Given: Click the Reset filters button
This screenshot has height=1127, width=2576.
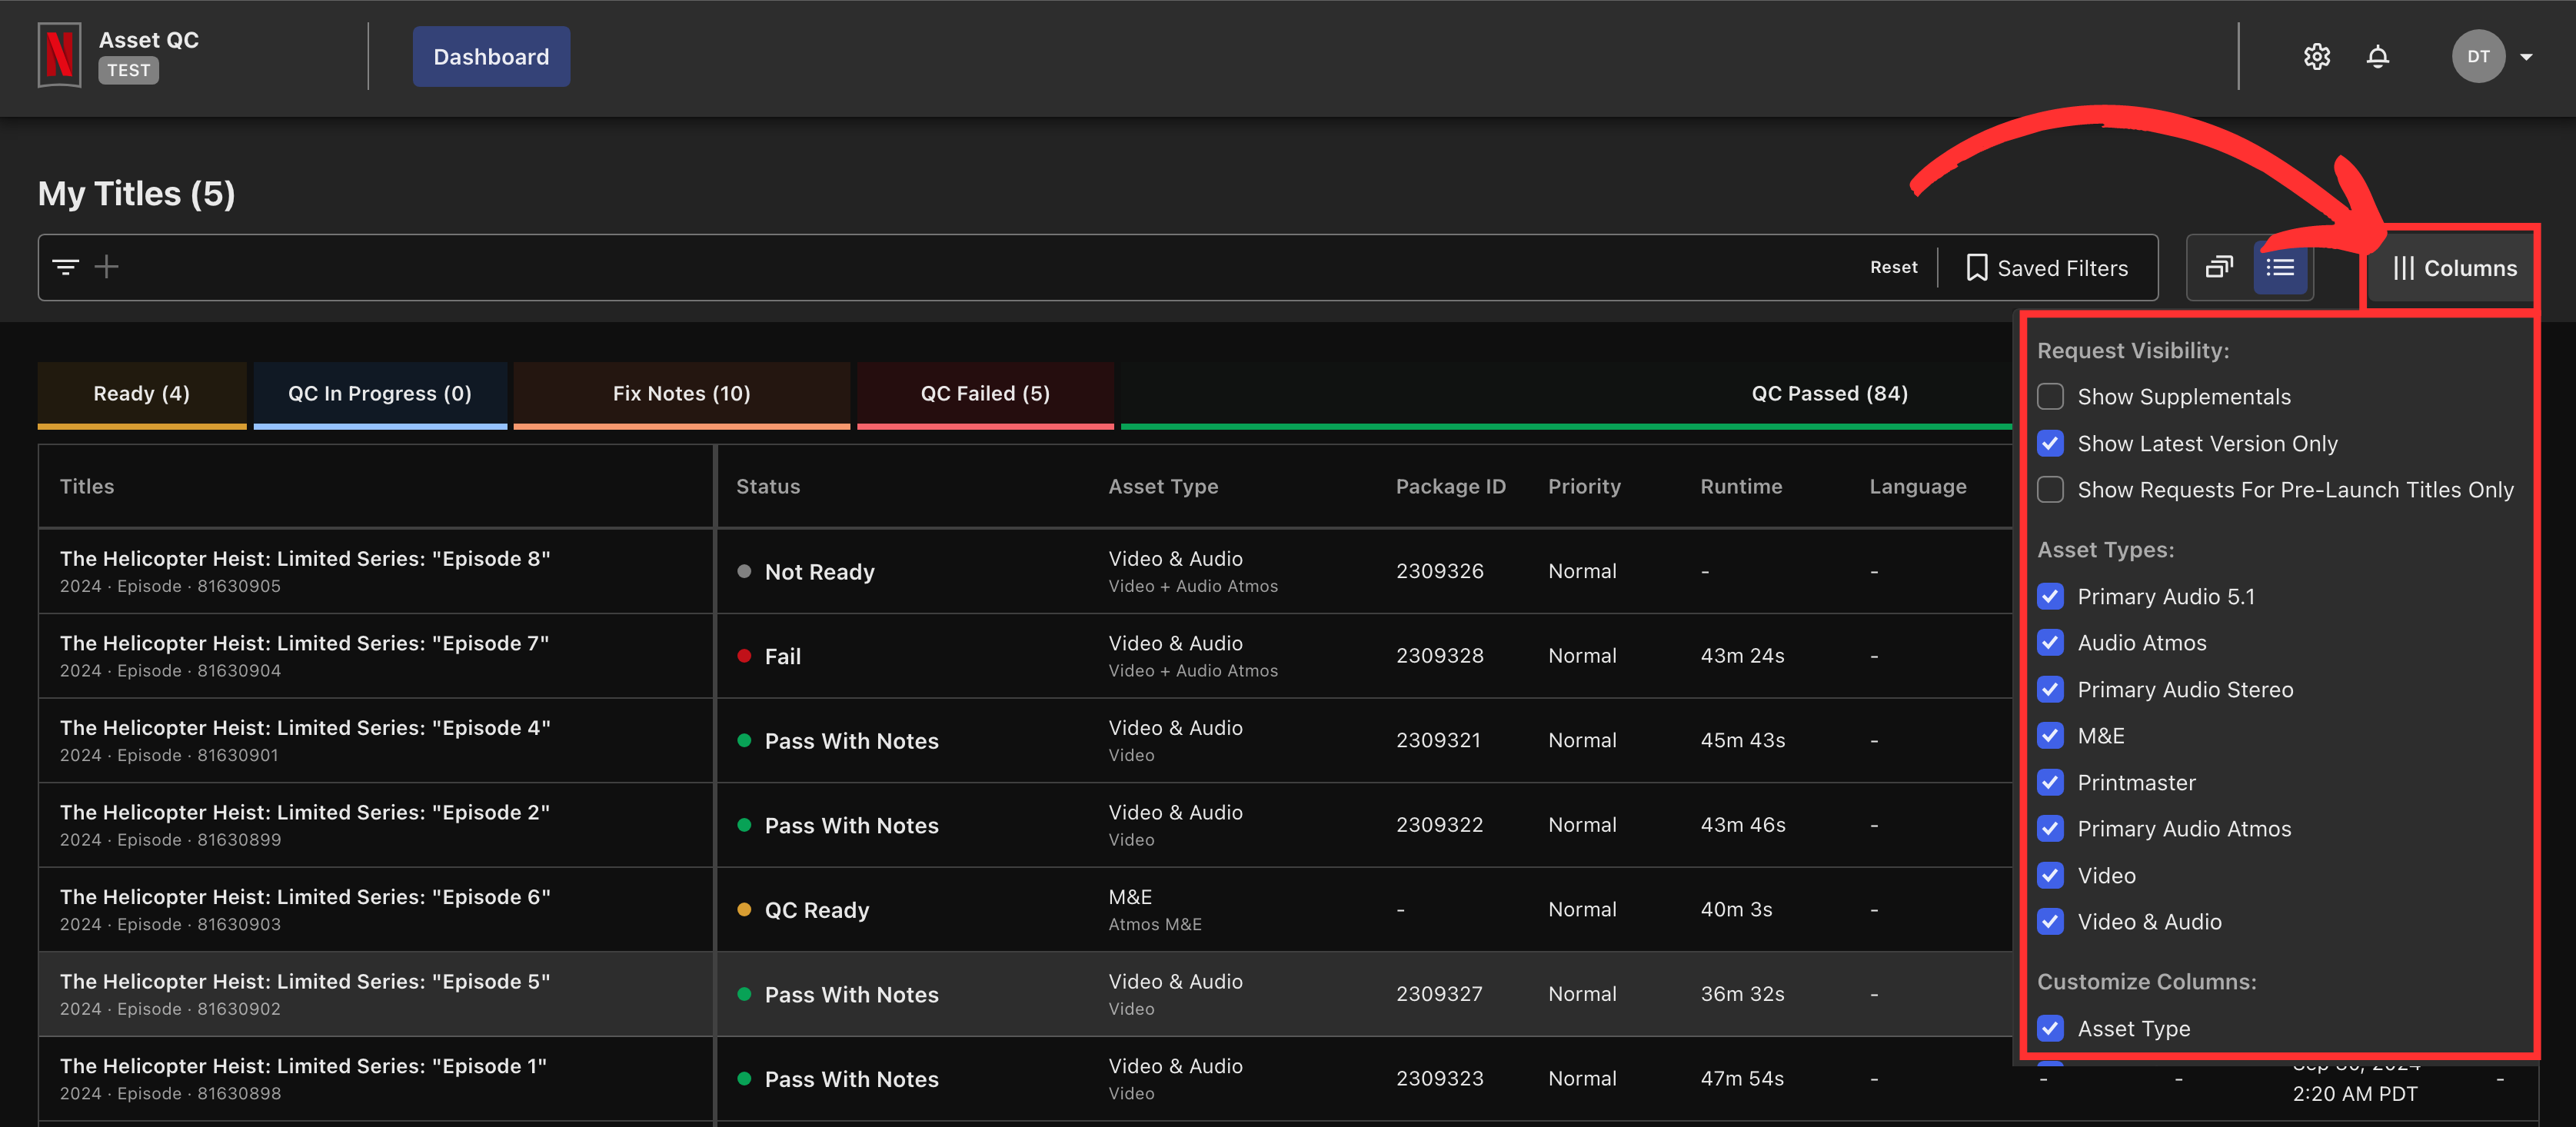Looking at the screenshot, I should 1894,266.
